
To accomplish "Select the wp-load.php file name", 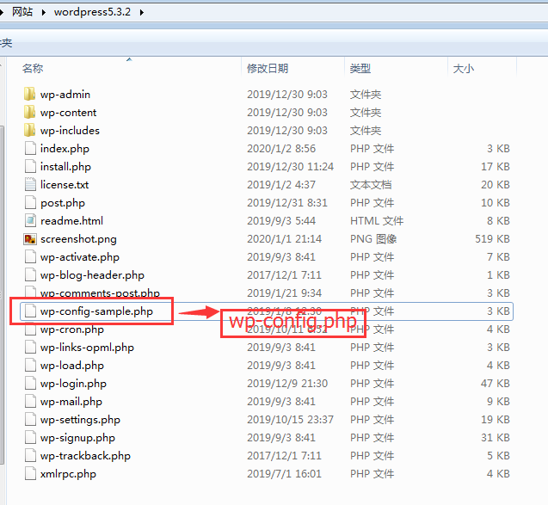I will click(72, 366).
